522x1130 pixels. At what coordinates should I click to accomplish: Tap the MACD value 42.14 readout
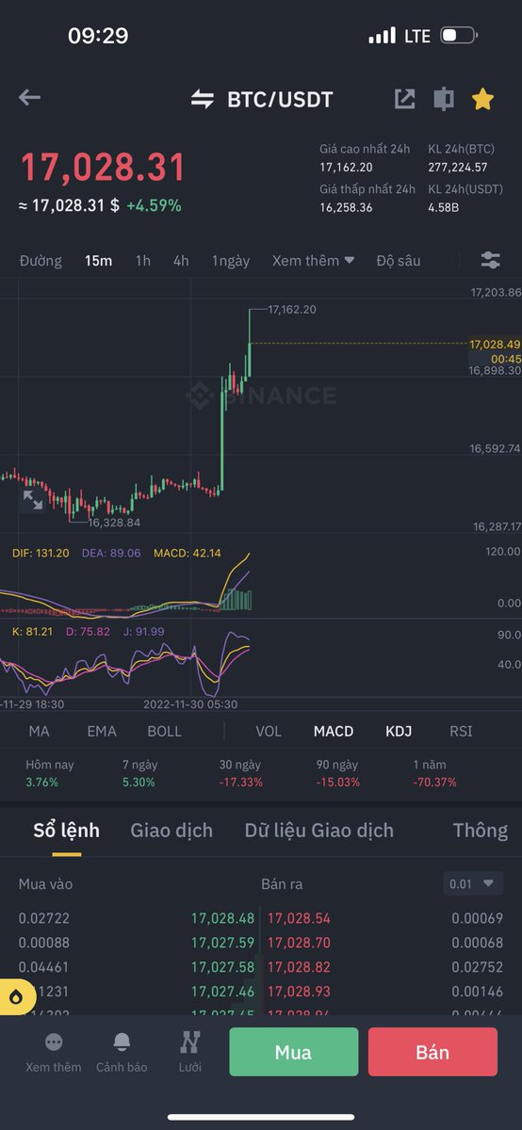188,553
